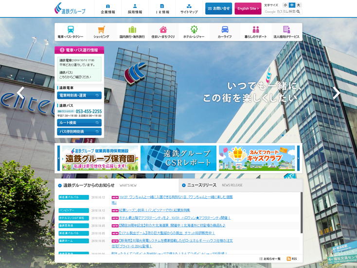Image resolution: width=357 pixels, height=268 pixels.
Task: Open 採用情報 recruitment icon
Action: 135,6
